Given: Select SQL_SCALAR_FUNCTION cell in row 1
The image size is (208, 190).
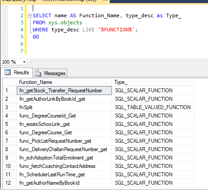Looking at the screenshot, I should tap(153, 91).
